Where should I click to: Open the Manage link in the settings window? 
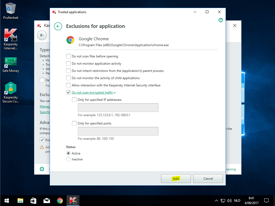click(45, 106)
